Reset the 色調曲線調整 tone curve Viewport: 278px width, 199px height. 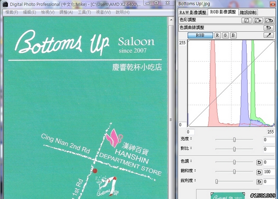(x=269, y=28)
